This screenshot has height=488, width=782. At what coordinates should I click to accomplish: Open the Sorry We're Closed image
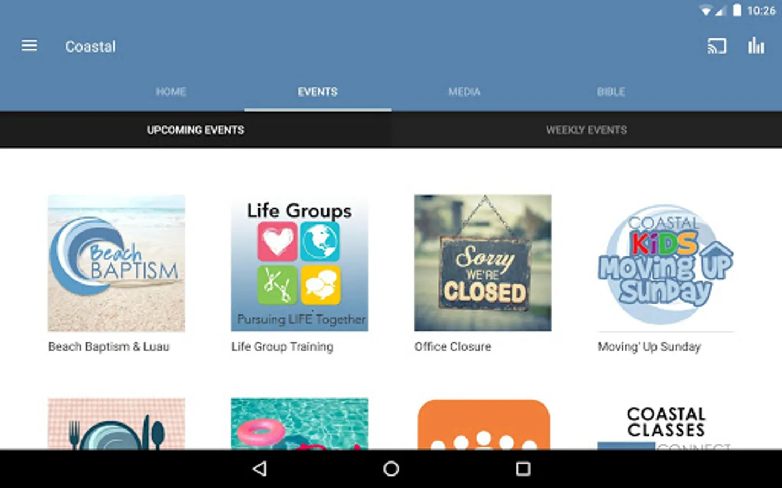point(483,263)
